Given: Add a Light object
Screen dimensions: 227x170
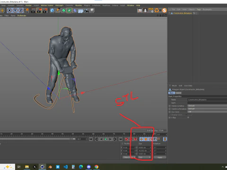Looking at the screenshot, I should coord(92,10).
